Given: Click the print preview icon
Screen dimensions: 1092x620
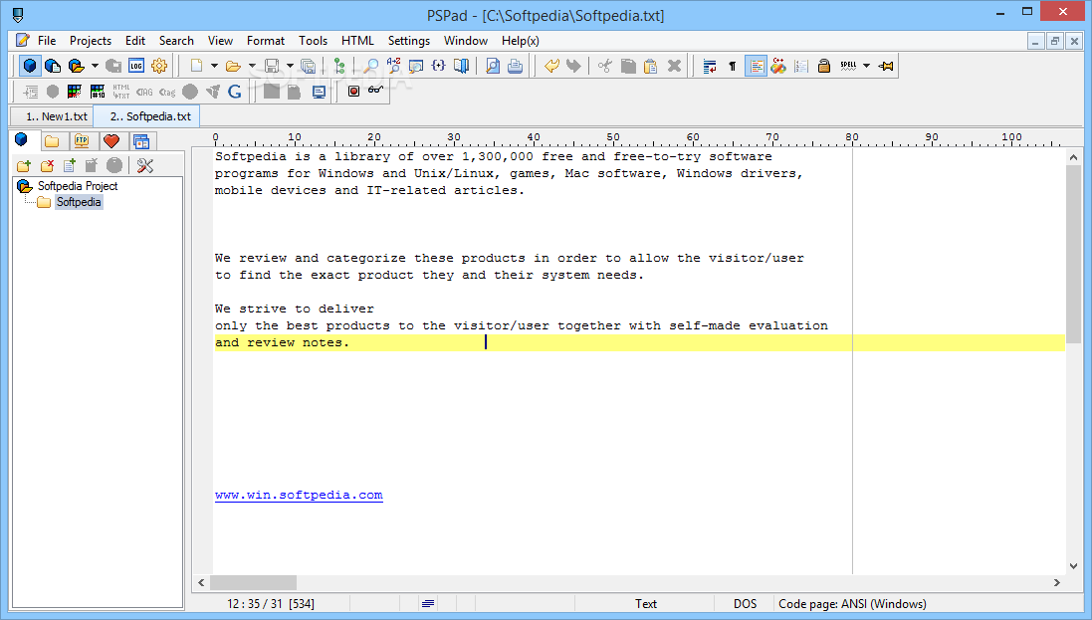Looking at the screenshot, I should [493, 66].
